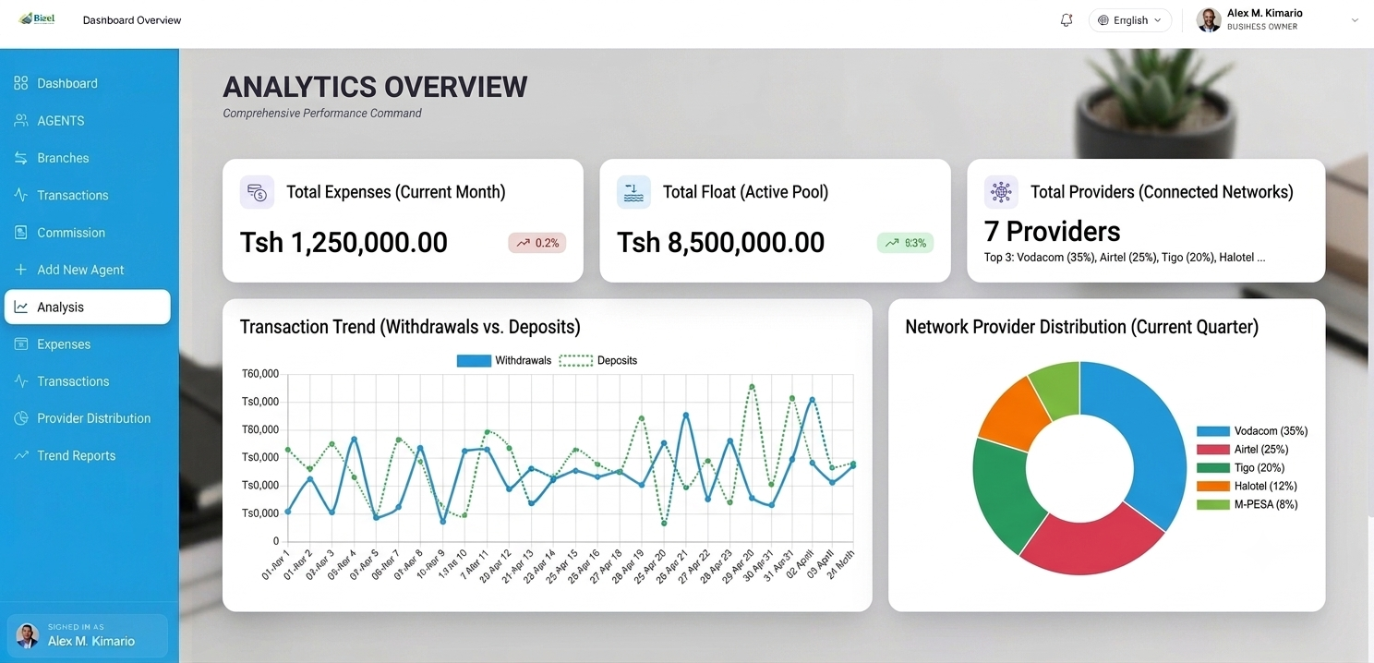This screenshot has height=663, width=1374.
Task: Click the Total Expenses coin icon
Action: pos(257,192)
